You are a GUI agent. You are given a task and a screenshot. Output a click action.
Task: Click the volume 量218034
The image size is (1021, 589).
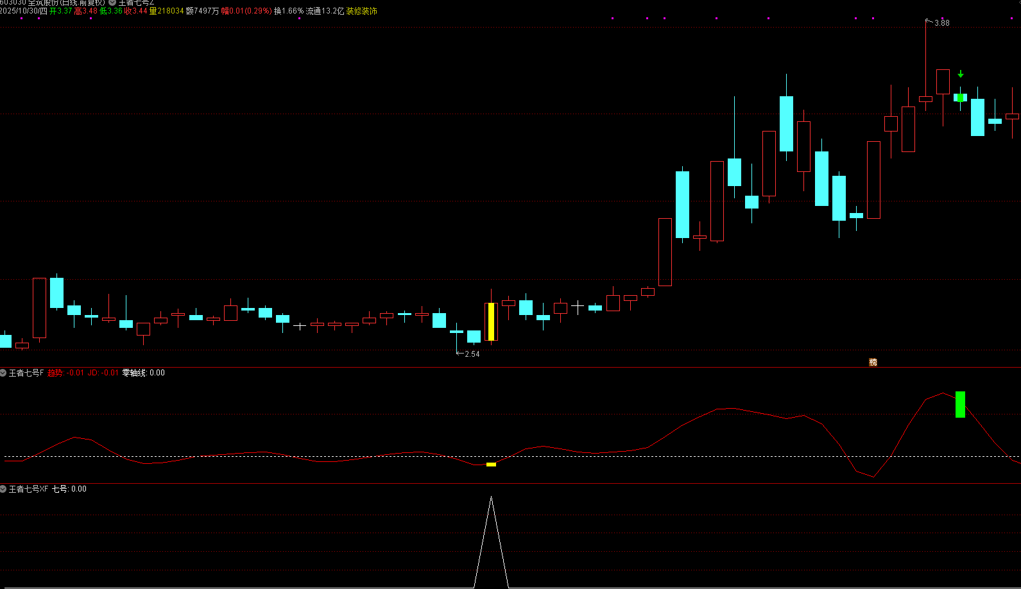[166, 11]
